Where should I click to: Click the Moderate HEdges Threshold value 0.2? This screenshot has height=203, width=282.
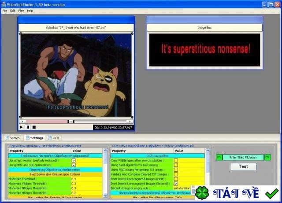click(x=87, y=193)
